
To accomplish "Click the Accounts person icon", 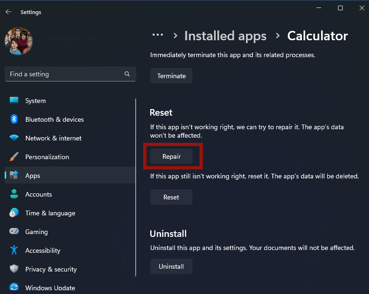I will [14, 194].
